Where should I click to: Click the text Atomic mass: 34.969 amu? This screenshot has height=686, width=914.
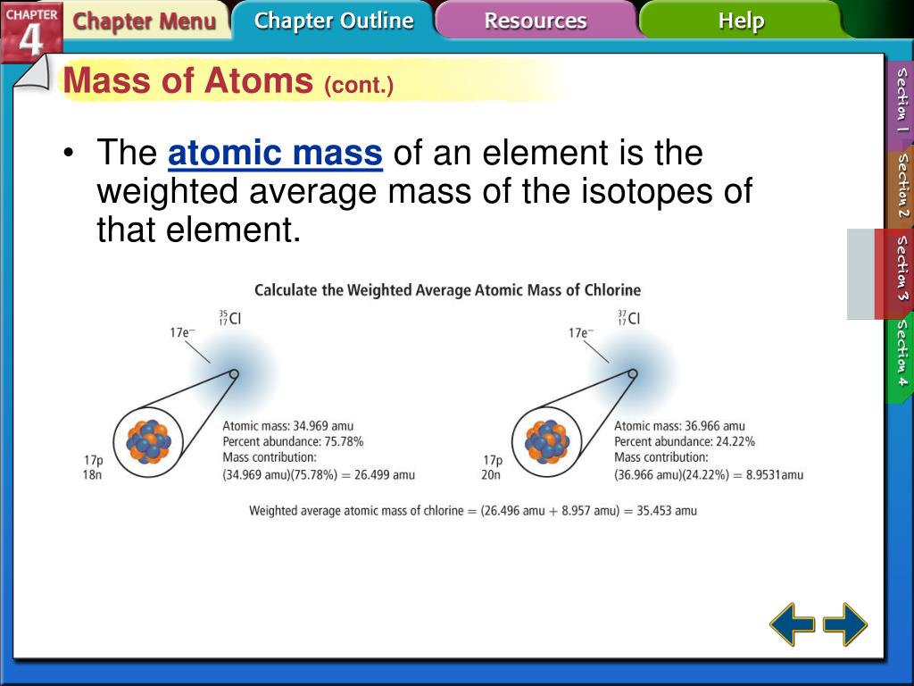click(x=288, y=426)
